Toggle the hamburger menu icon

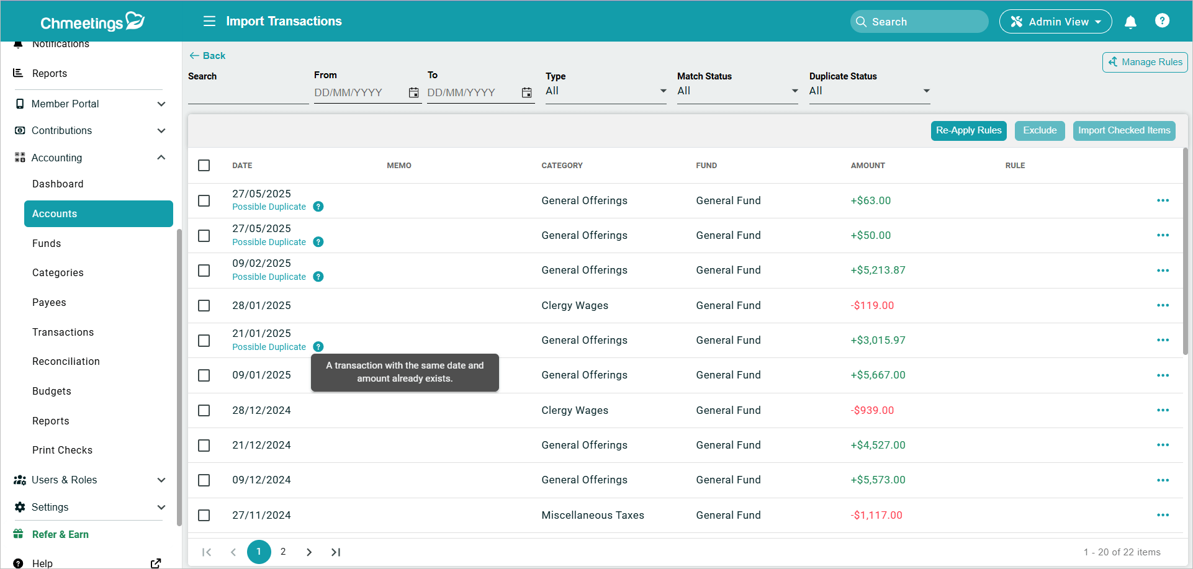tap(209, 21)
